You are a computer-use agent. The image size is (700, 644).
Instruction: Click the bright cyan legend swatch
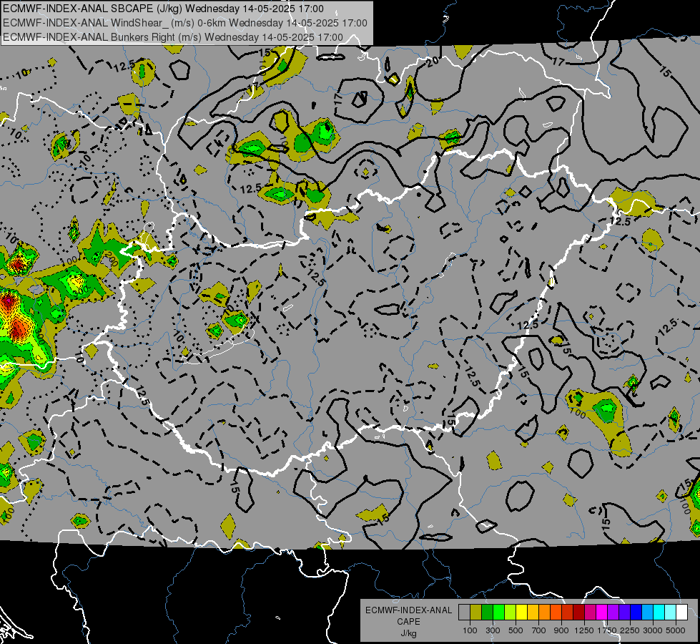tap(659, 612)
